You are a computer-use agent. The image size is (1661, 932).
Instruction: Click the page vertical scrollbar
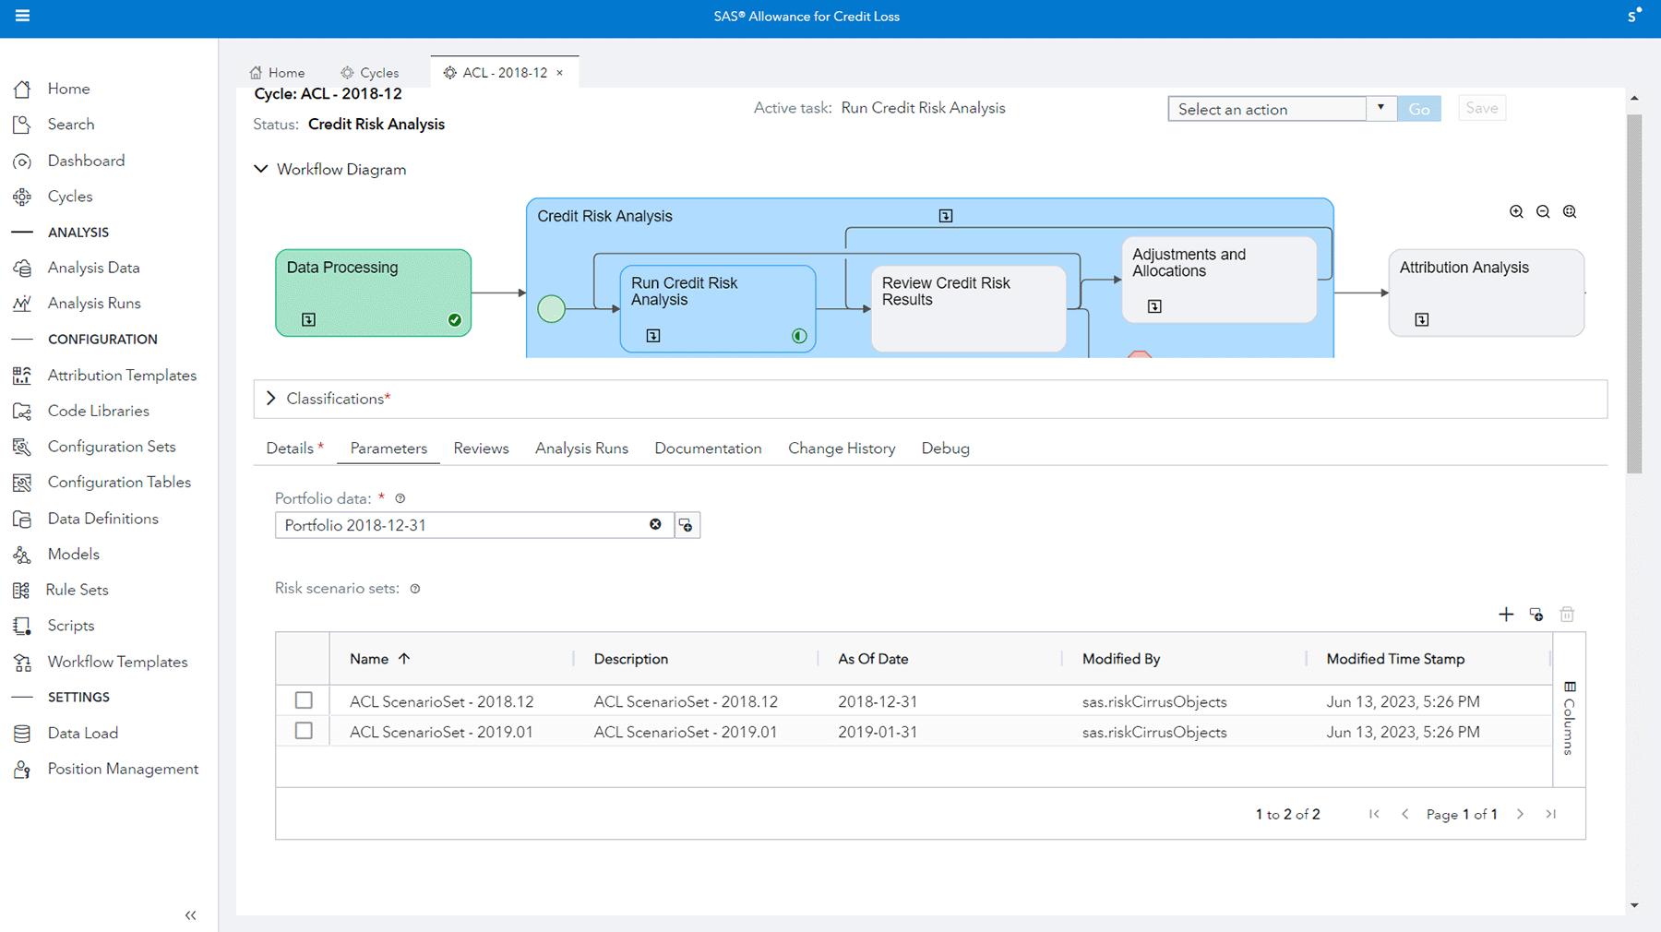point(1634,293)
